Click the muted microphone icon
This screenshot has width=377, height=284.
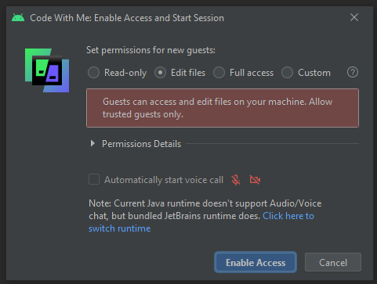[x=236, y=180]
